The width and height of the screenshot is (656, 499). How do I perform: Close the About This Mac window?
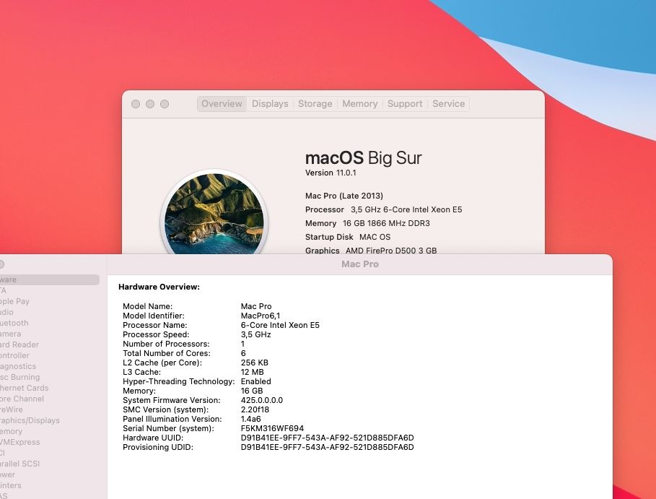pyautogui.click(x=136, y=104)
